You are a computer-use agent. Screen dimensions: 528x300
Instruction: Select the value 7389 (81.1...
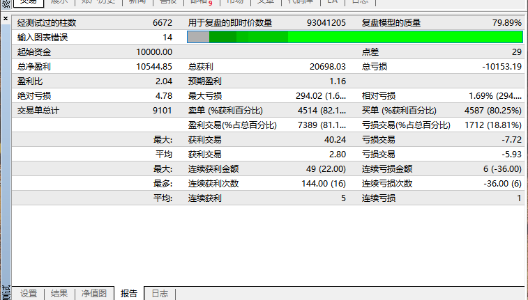(322, 125)
